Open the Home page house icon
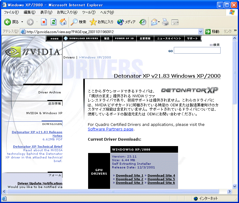 point(63,22)
